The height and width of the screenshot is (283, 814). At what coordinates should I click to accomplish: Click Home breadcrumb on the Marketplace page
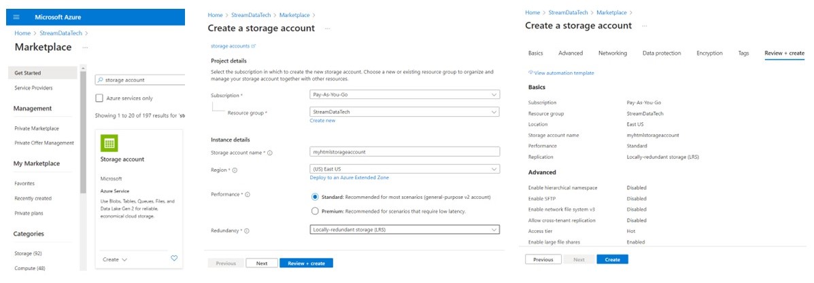22,33
